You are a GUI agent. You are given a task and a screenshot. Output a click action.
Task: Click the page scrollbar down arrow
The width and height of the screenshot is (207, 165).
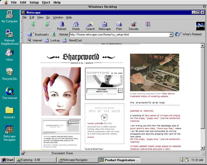point(202,148)
